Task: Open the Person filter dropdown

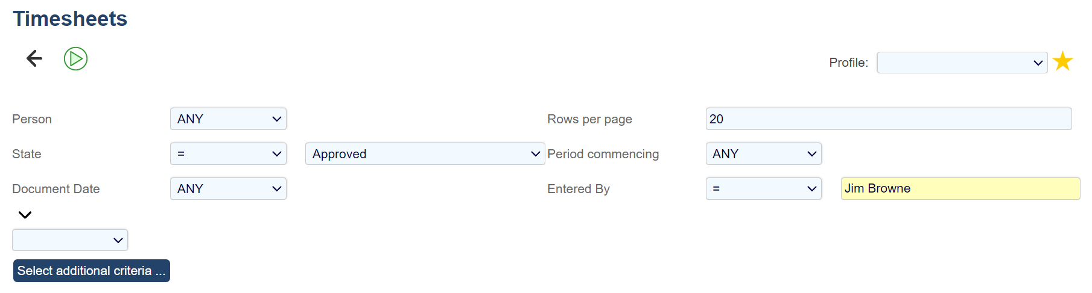Action: 228,119
